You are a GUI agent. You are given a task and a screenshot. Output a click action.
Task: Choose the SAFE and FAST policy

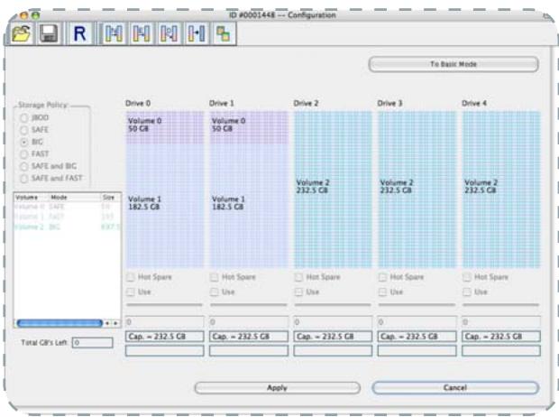tap(23, 179)
